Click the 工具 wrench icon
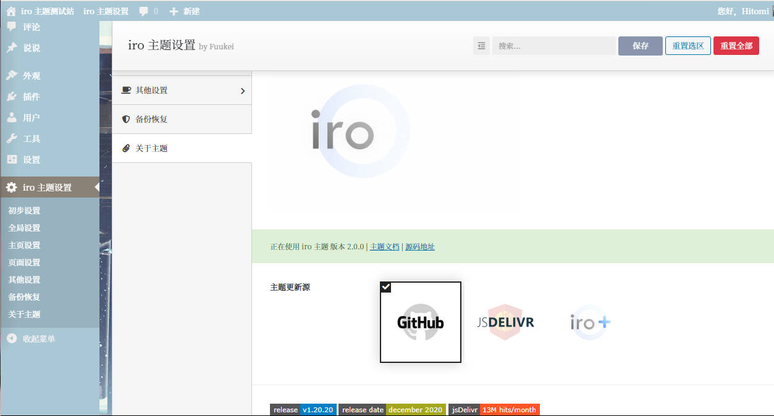The image size is (774, 416). pyautogui.click(x=12, y=138)
